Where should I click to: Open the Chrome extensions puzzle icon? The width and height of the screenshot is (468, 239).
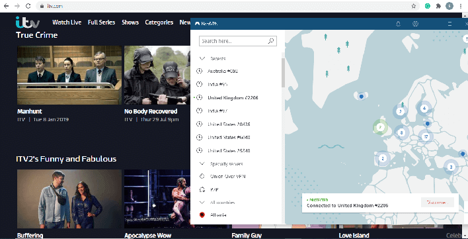pos(438,6)
